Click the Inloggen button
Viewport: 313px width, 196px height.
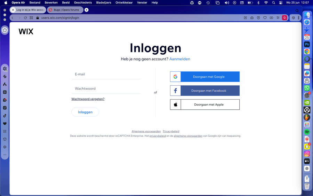point(85,112)
